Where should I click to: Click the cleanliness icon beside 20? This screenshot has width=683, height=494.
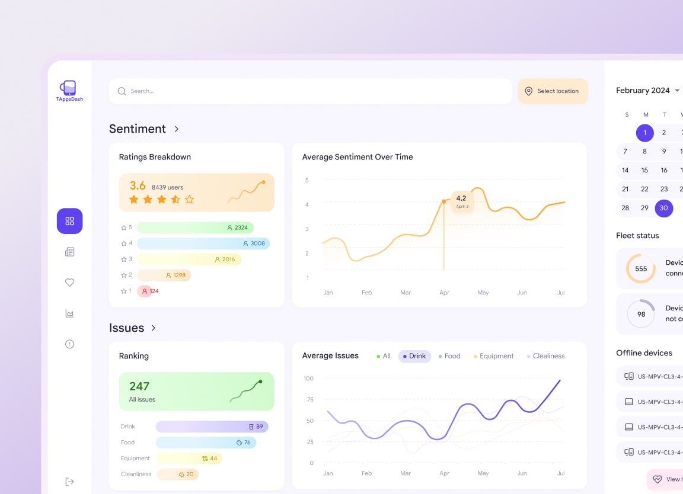tap(181, 474)
